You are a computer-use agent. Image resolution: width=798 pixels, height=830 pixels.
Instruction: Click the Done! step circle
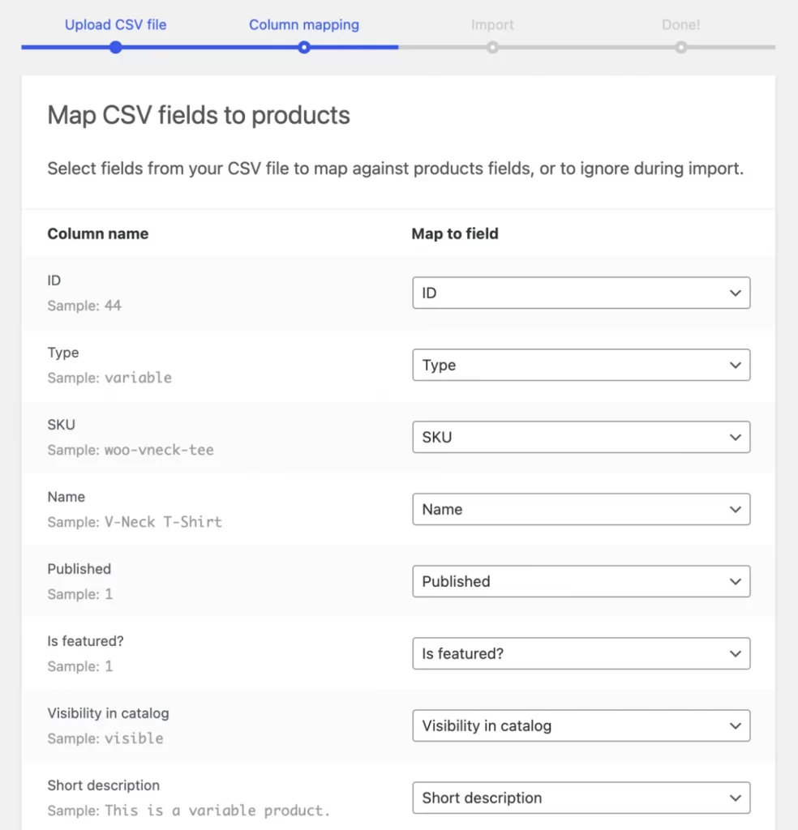tap(680, 48)
